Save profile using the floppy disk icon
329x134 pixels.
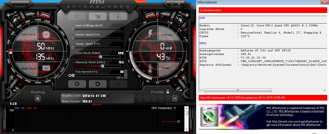[175, 99]
